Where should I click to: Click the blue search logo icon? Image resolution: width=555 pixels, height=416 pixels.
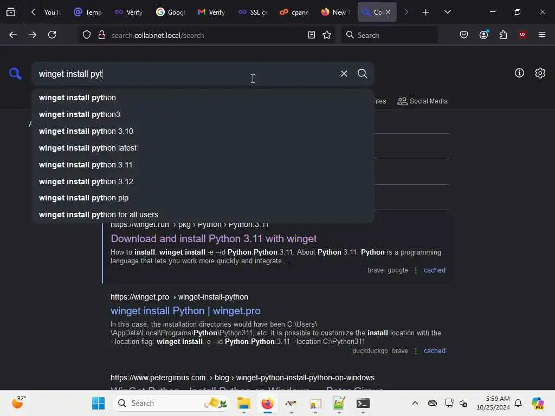coord(15,74)
